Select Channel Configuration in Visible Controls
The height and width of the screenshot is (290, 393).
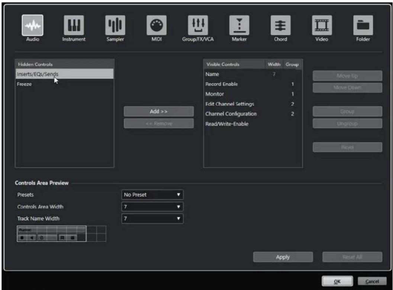(x=253, y=114)
